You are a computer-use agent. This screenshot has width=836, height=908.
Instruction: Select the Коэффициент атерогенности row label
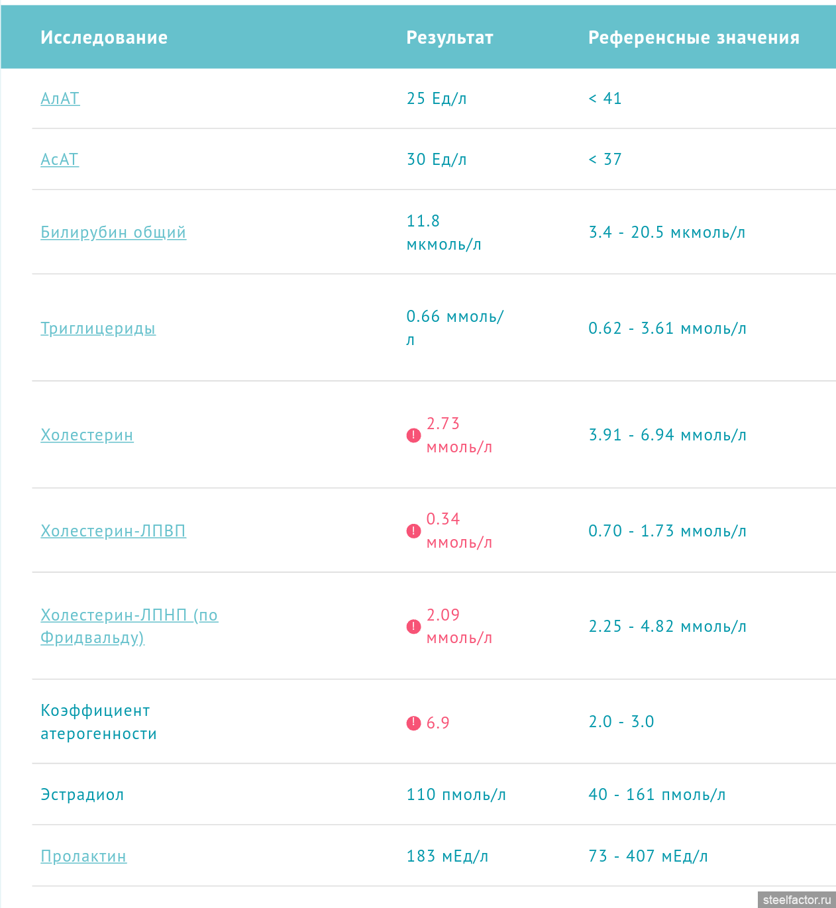tap(99, 722)
